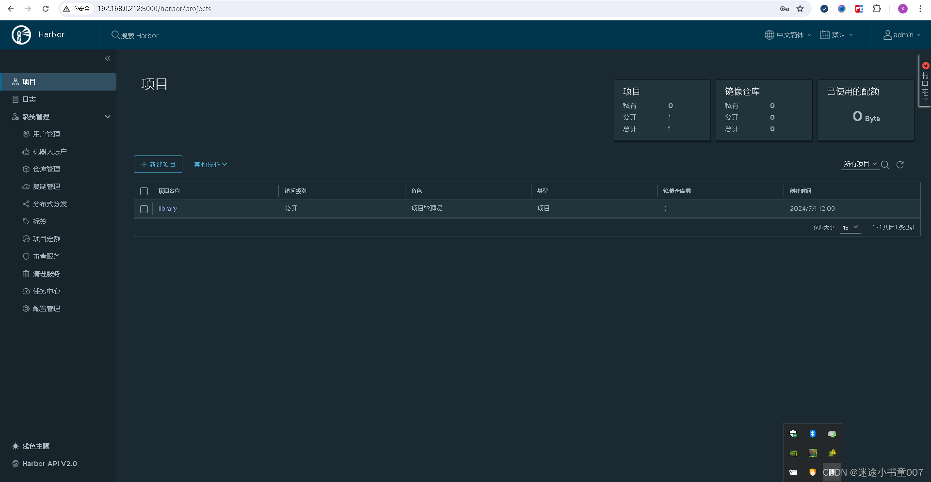Open 仓库管理 page

47,169
